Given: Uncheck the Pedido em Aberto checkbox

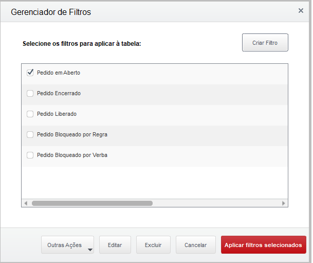Looking at the screenshot, I should click(30, 73).
